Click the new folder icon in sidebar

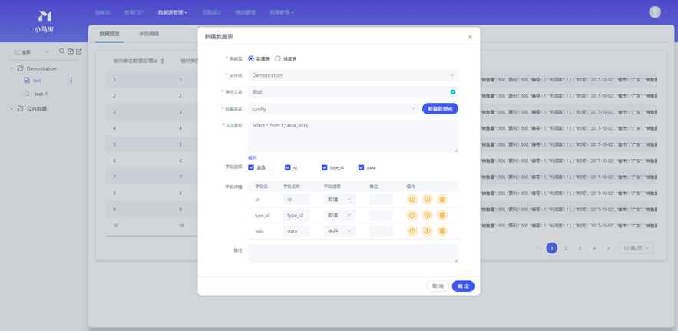pyautogui.click(x=71, y=51)
